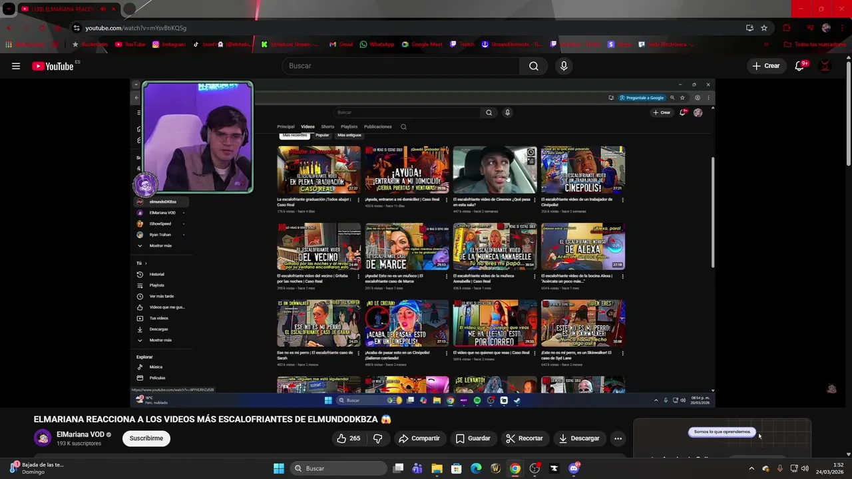Screen dimensions: 852x479
Task: Like the video (265 likes)
Action: [349, 438]
